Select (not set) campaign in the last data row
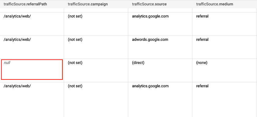The height and width of the screenshot is (117, 257). tap(75, 86)
